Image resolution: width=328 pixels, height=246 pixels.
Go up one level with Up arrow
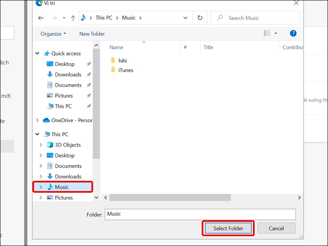73,18
